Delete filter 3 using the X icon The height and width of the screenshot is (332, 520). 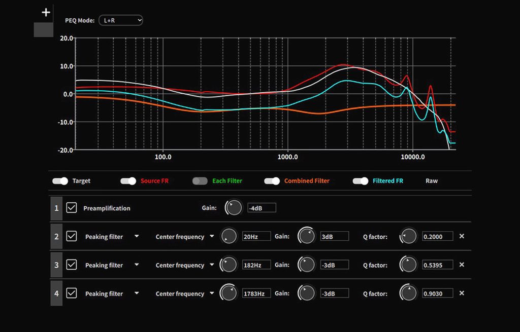tap(462, 265)
